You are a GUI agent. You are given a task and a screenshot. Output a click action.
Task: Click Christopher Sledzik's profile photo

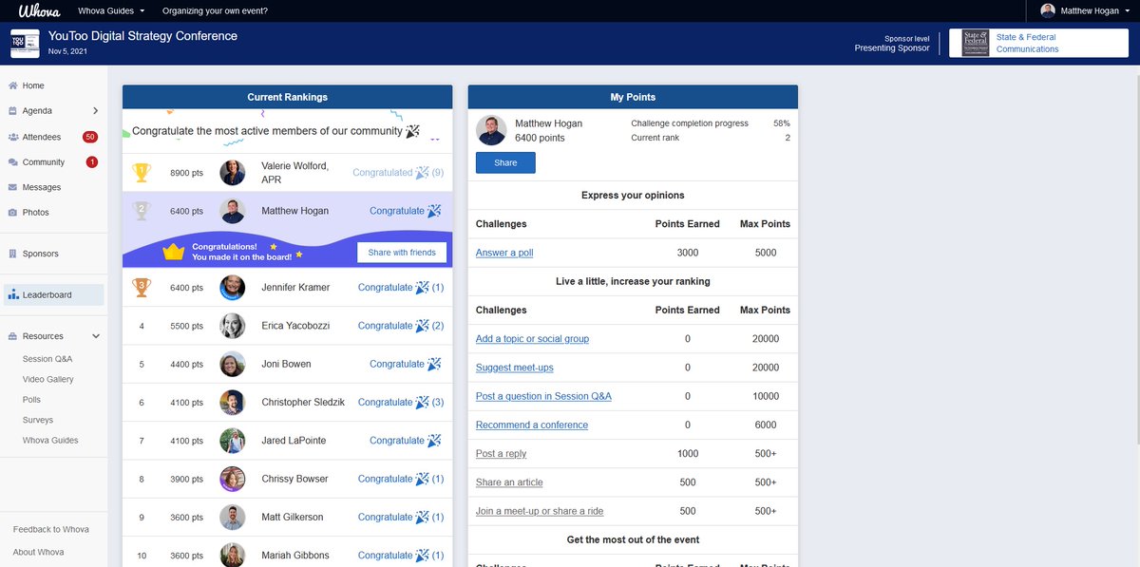tap(233, 403)
